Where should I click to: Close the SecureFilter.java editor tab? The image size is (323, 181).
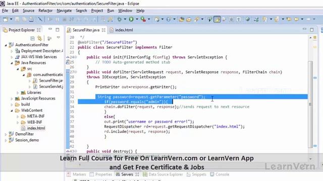(103, 30)
